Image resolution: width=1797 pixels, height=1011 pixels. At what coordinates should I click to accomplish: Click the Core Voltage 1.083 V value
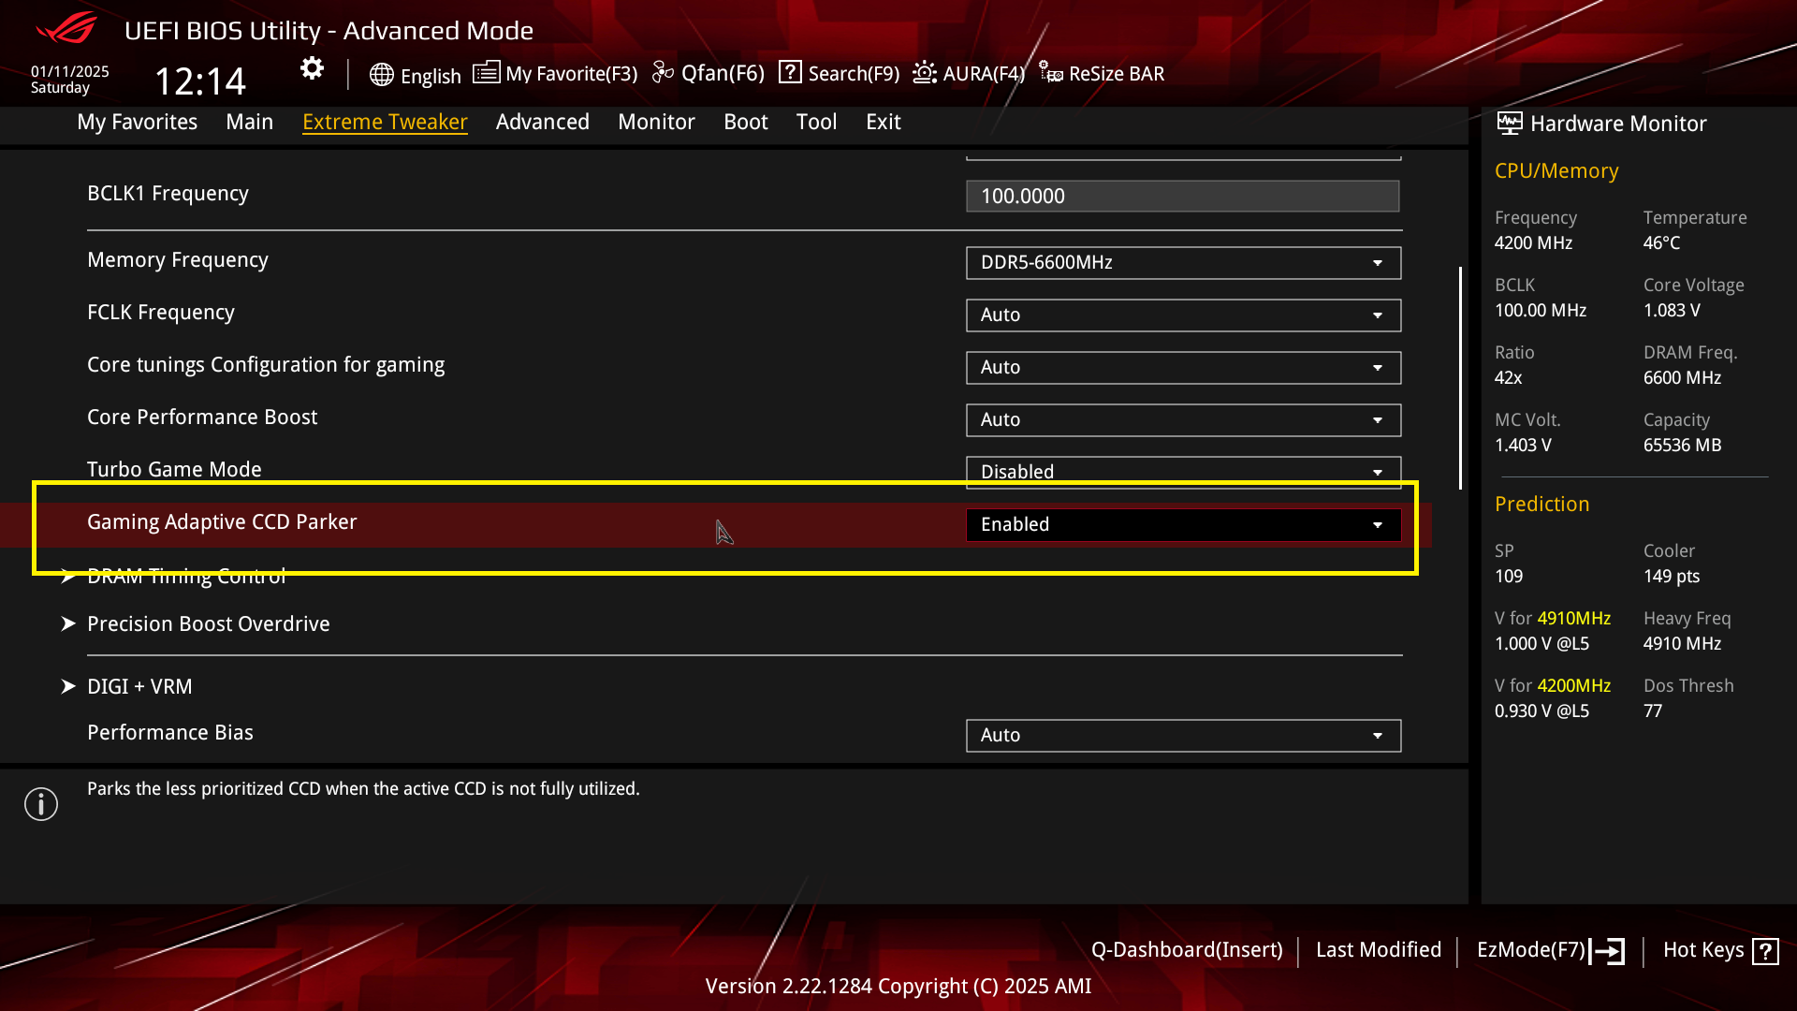point(1673,311)
